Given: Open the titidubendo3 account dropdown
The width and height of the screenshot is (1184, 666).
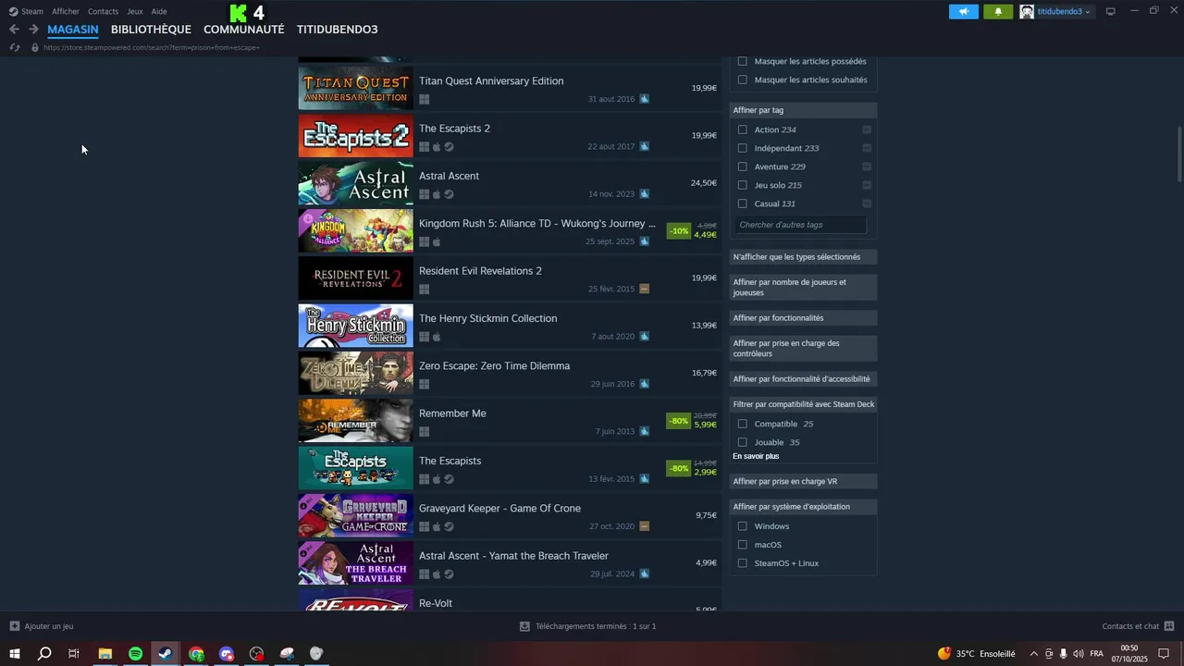Looking at the screenshot, I should point(1064,12).
